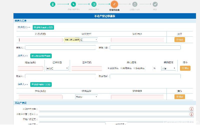Select 单独所有 radio button
The image size is (200, 125).
tap(108, 68)
